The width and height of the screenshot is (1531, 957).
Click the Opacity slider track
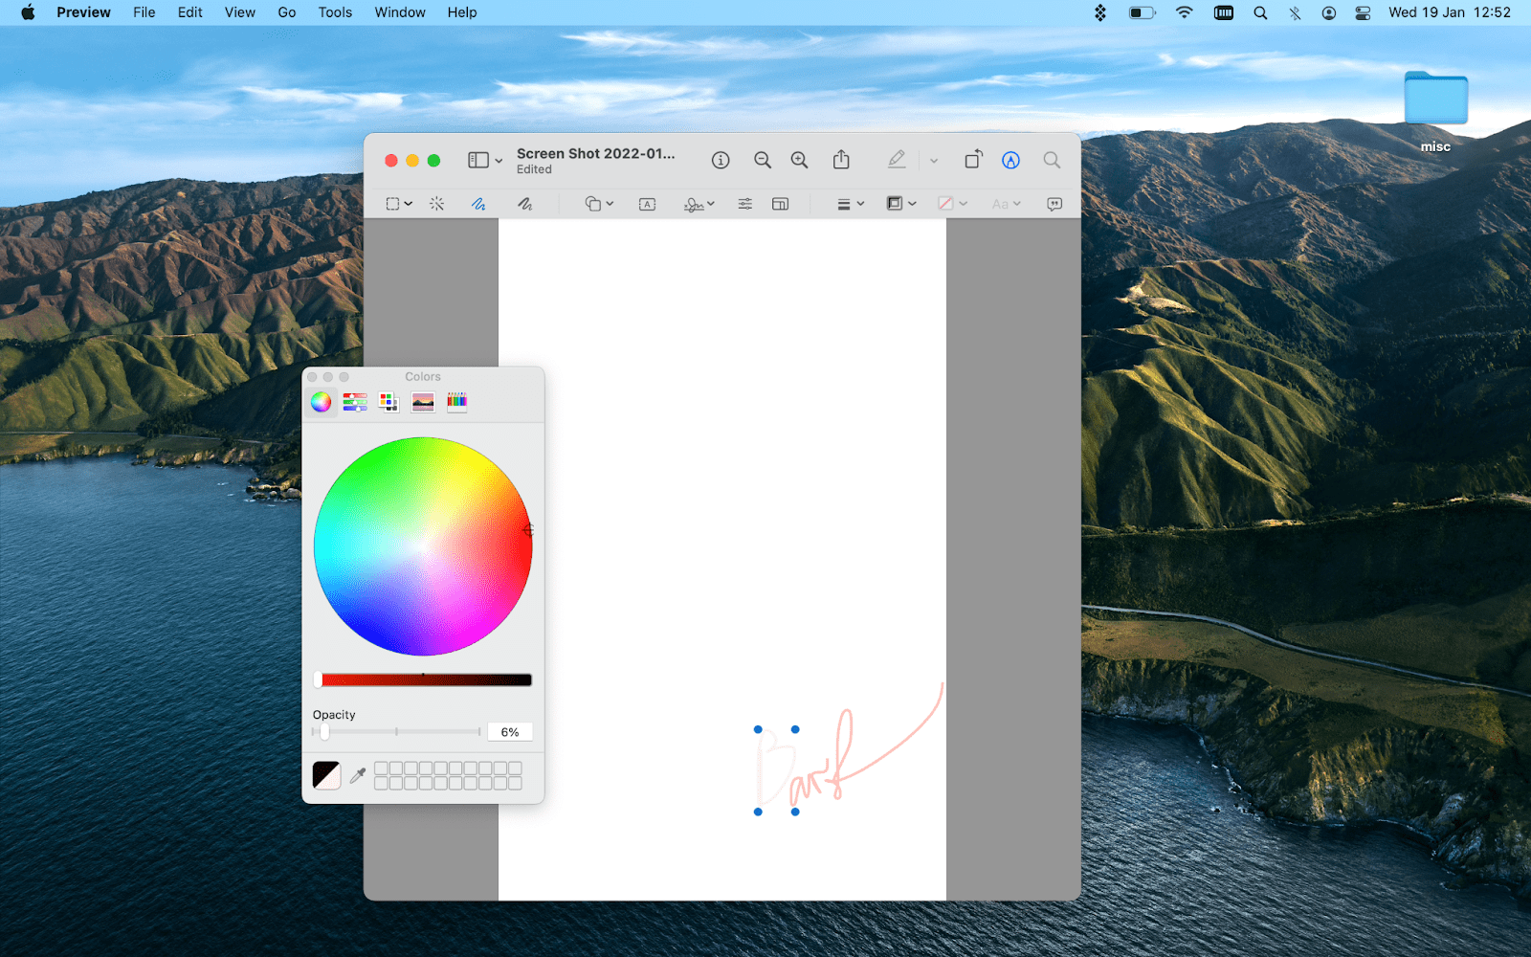(397, 732)
